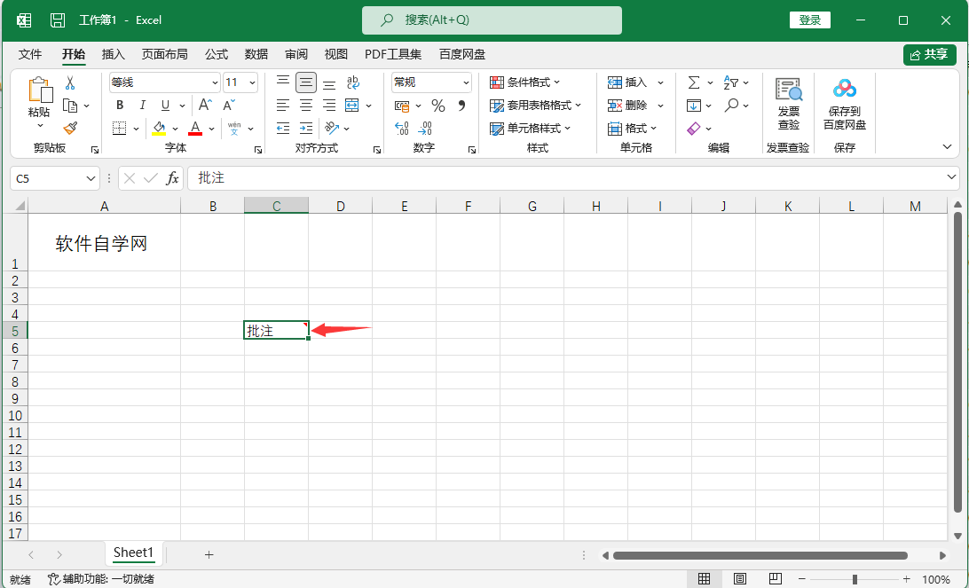Toggle Underline formatting
The height and width of the screenshot is (588, 969).
[x=165, y=105]
